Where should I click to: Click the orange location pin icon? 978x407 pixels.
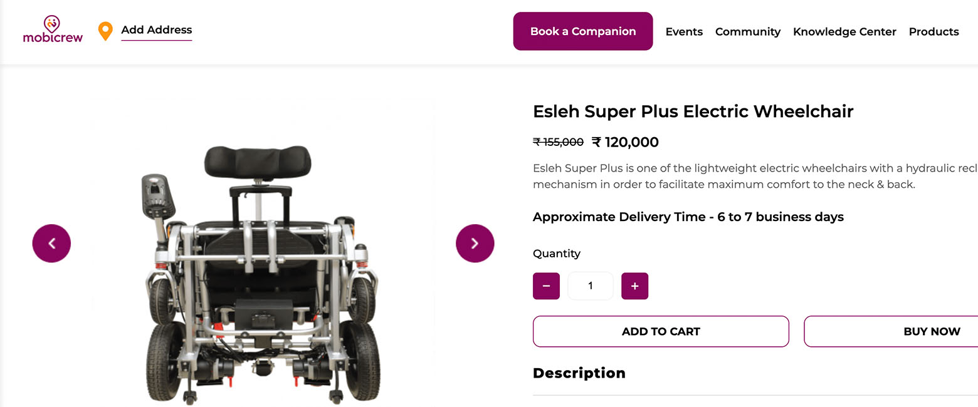pyautogui.click(x=105, y=31)
